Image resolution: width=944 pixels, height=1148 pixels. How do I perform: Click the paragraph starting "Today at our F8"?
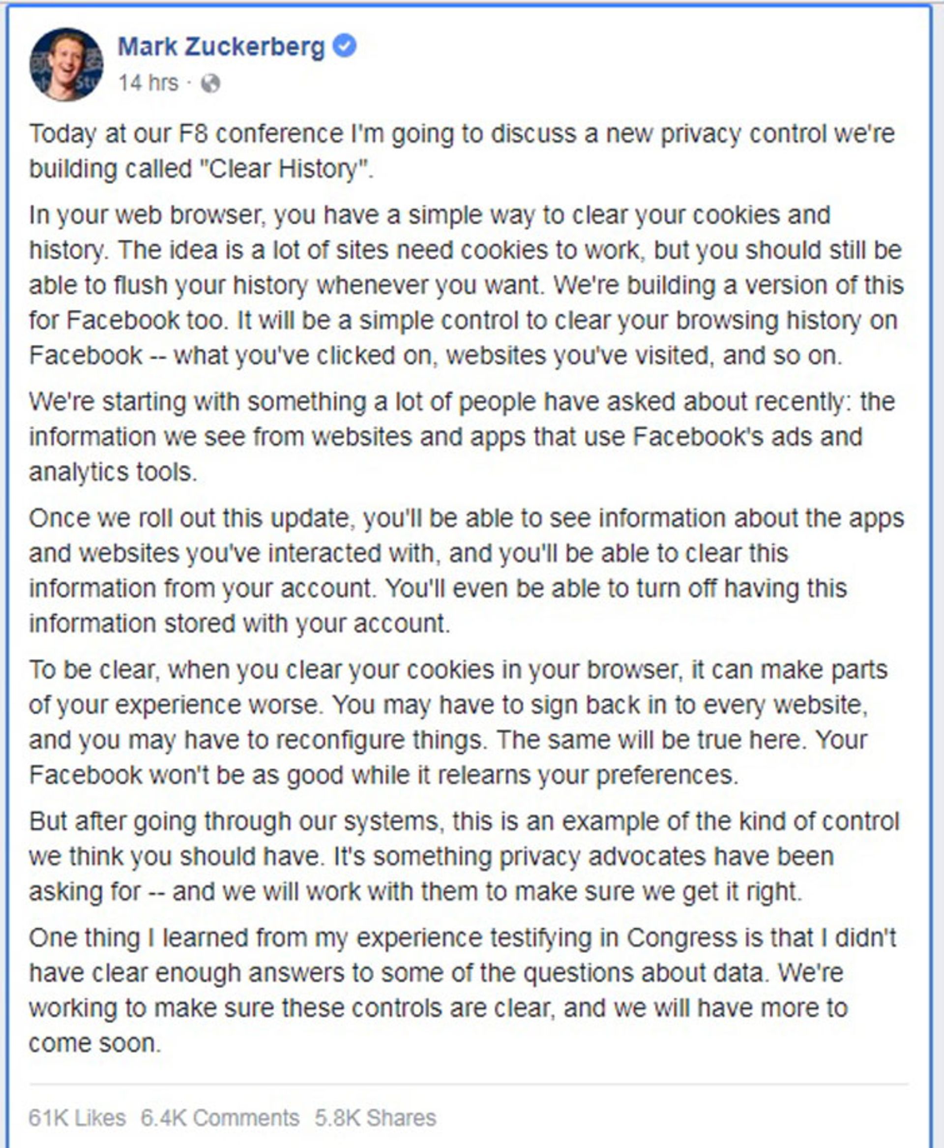pyautogui.click(x=462, y=151)
